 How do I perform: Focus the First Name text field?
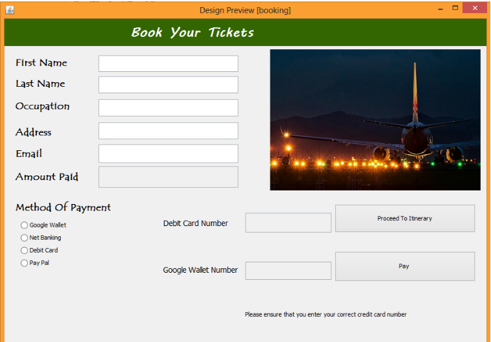coord(168,63)
